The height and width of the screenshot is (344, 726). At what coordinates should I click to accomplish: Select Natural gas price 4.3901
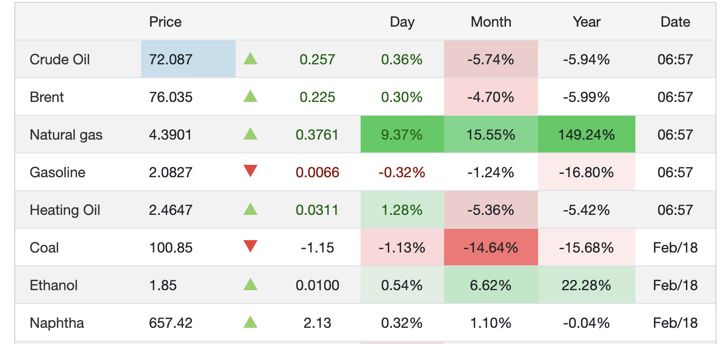[x=170, y=135]
